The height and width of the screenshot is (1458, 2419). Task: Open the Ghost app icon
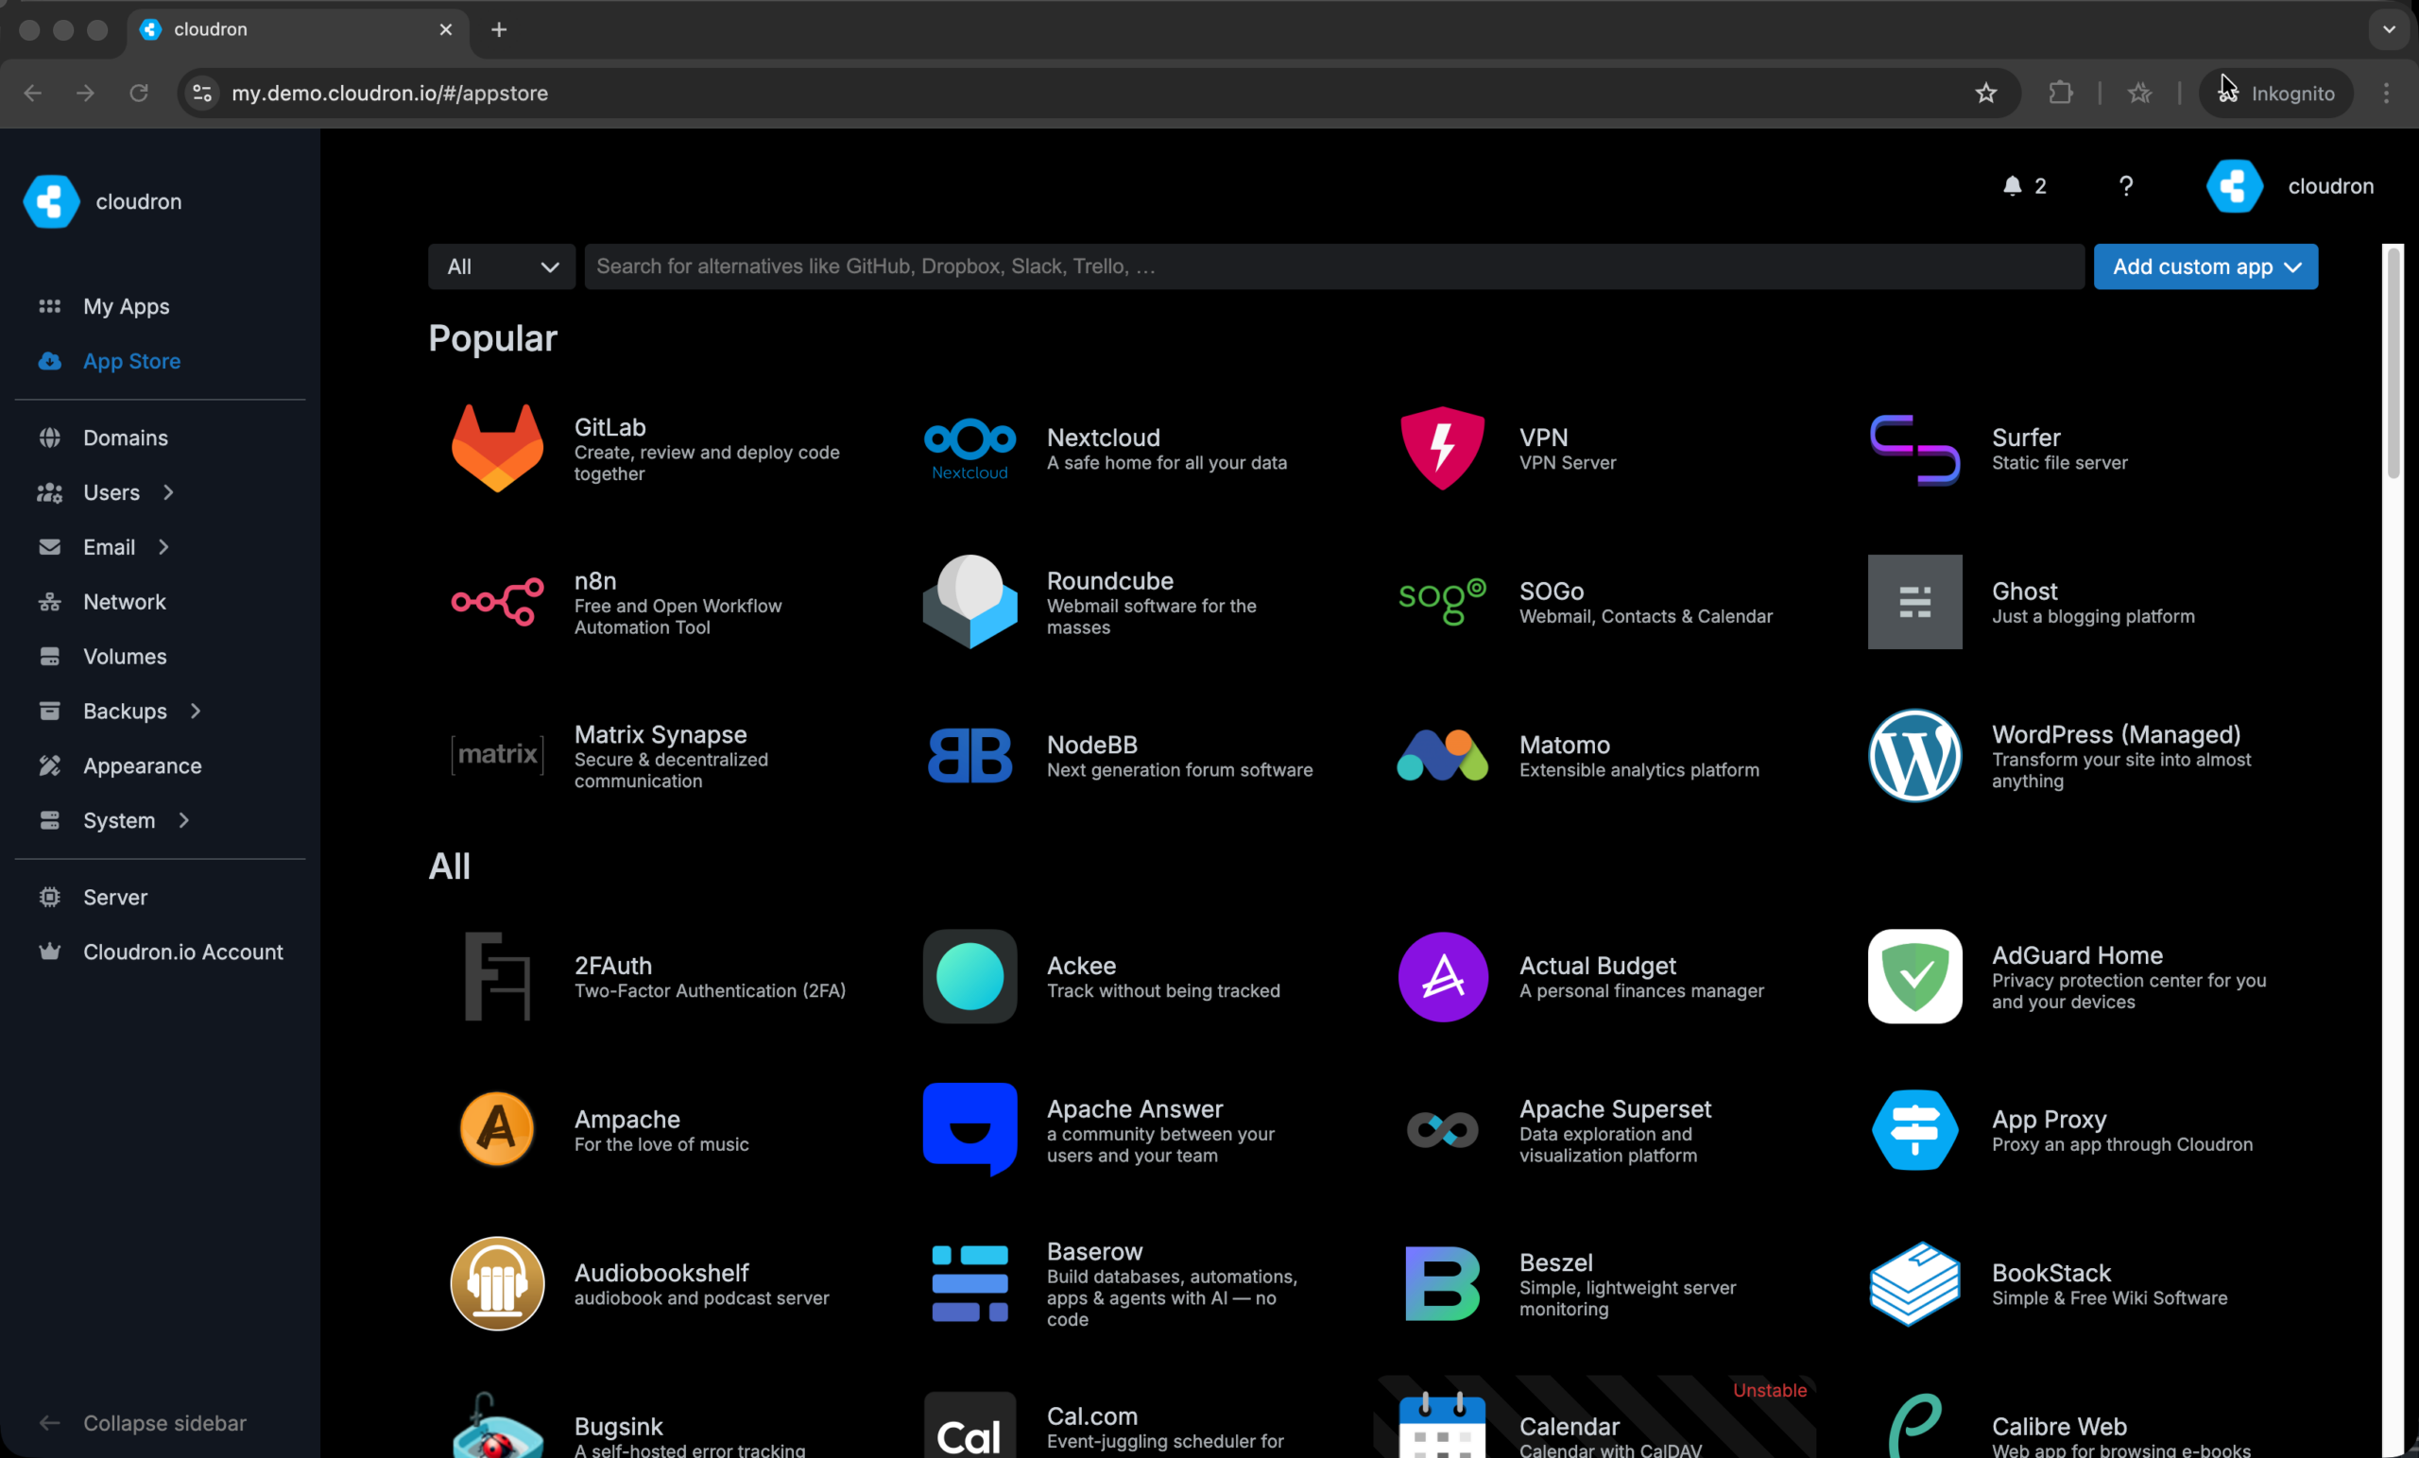[x=1914, y=602]
